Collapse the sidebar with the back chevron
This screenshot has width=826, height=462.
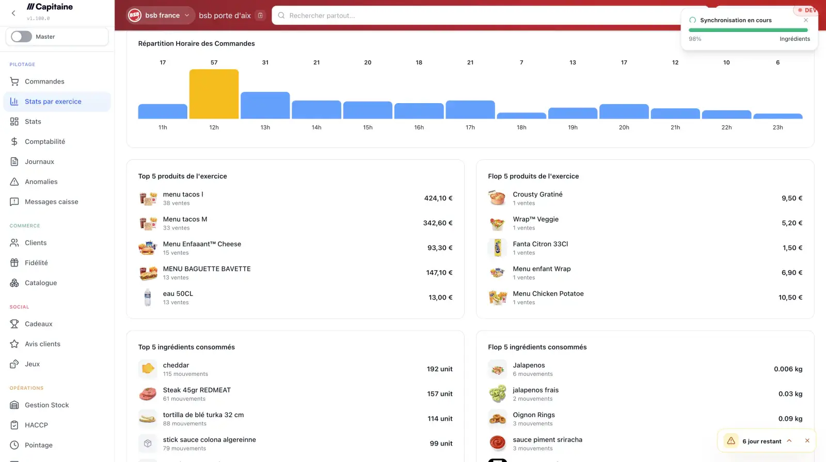point(13,13)
